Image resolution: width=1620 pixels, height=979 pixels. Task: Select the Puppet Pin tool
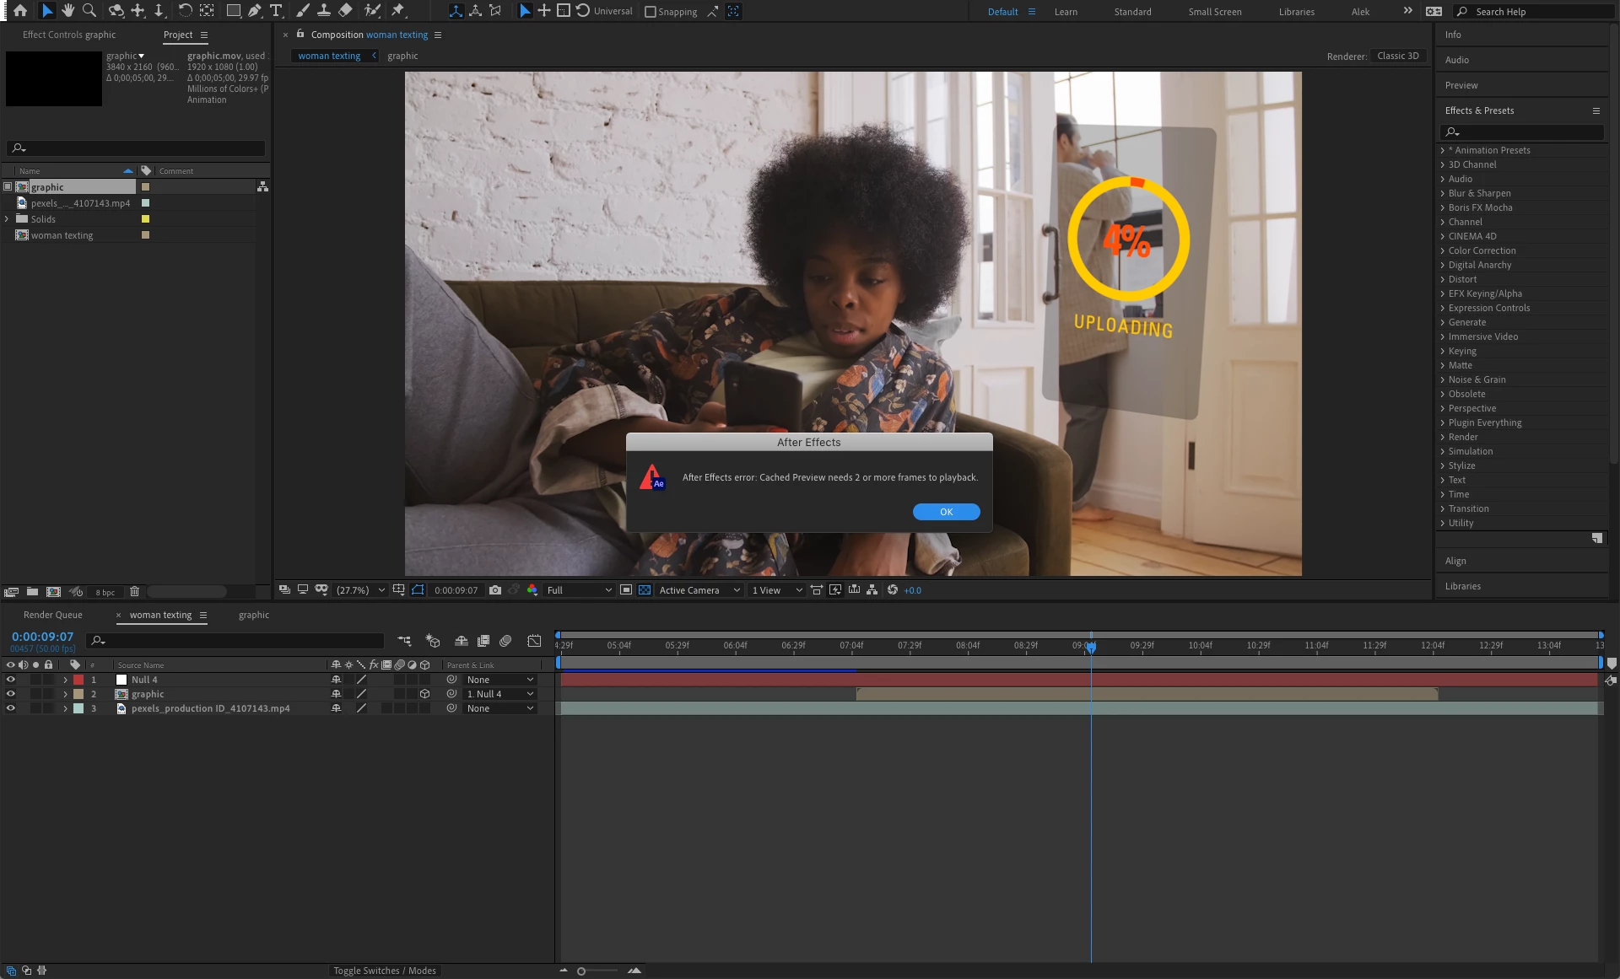pyautogui.click(x=398, y=11)
